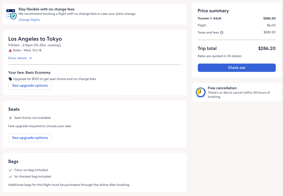Click the flexible booking calendar shield icon

(x=11, y=14)
